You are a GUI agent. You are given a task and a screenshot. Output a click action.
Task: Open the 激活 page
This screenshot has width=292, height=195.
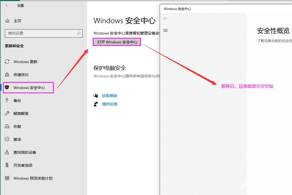coord(17,139)
